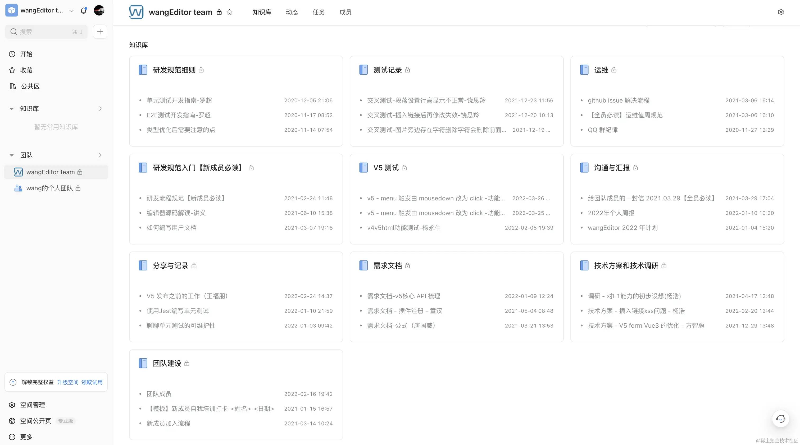Switch to the 任务 tab

click(x=319, y=12)
